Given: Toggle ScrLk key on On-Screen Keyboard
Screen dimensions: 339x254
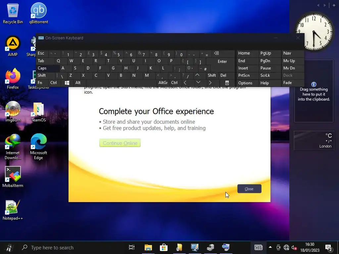Looking at the screenshot, I should pos(269,75).
